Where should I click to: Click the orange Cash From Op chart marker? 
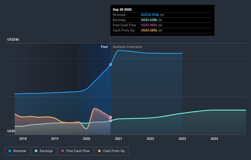click(x=110, y=117)
